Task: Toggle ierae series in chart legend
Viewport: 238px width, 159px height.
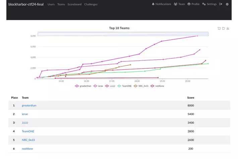Action: pyautogui.click(x=100, y=86)
